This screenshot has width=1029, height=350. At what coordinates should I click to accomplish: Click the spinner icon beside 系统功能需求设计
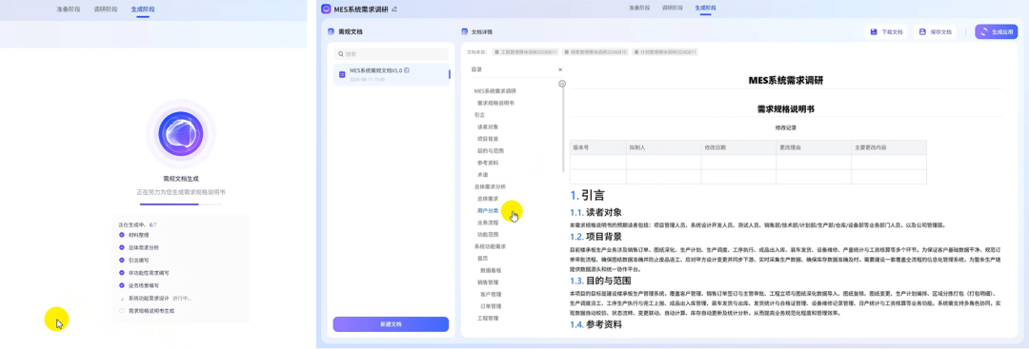click(121, 299)
